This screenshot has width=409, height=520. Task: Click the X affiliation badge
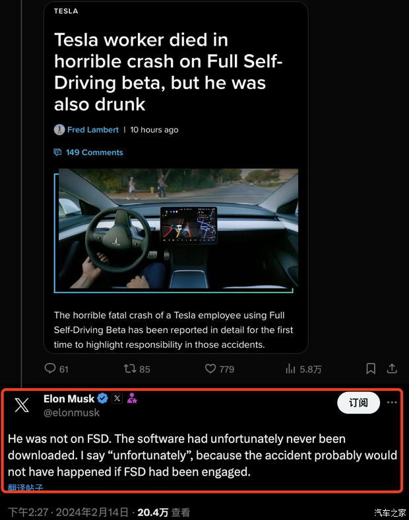coord(117,399)
